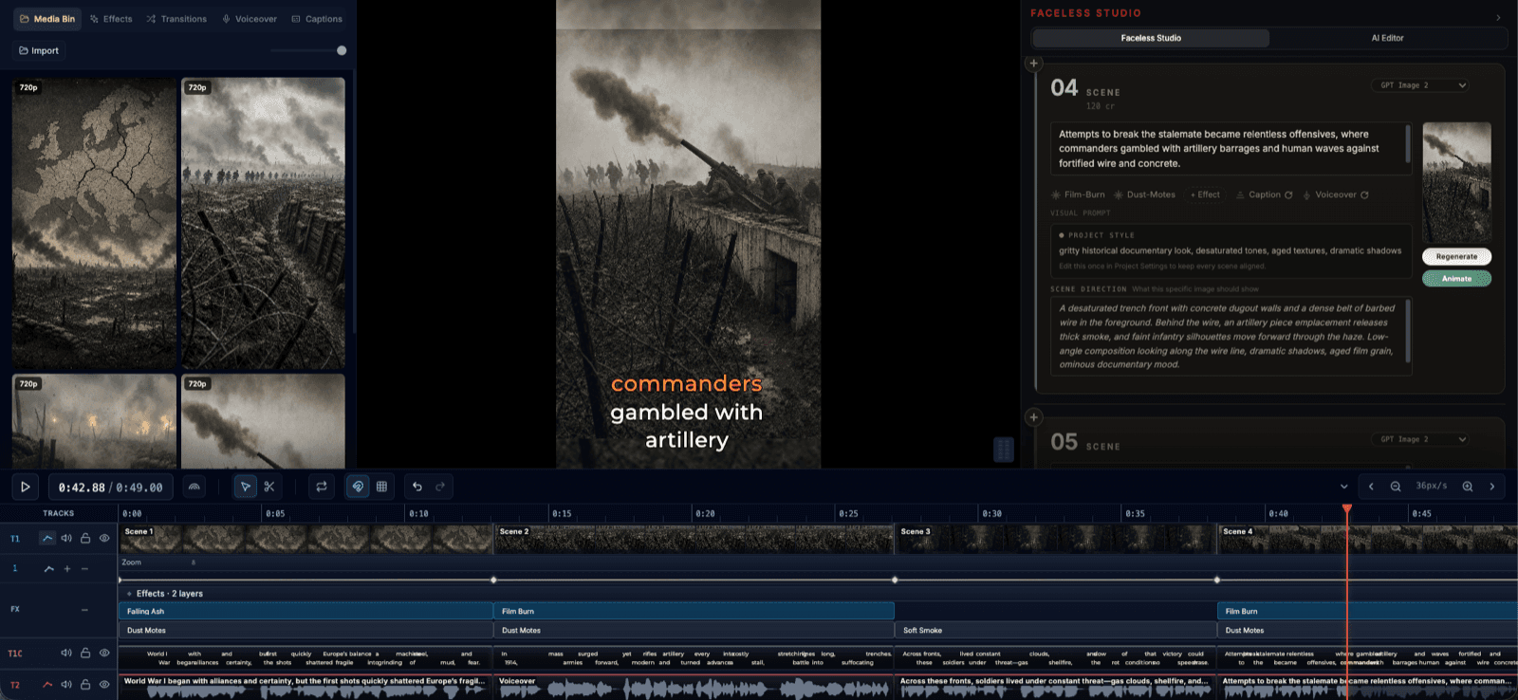Open the Media Bin tab
The image size is (1518, 700).
point(47,19)
